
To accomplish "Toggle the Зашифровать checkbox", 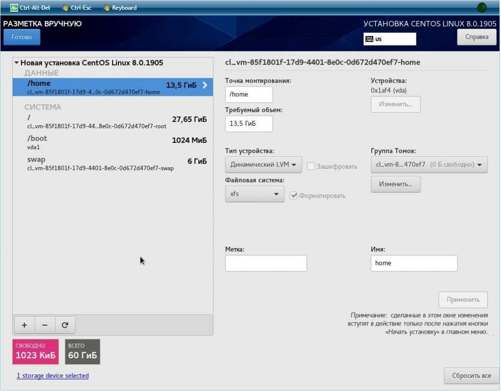I will coord(311,166).
